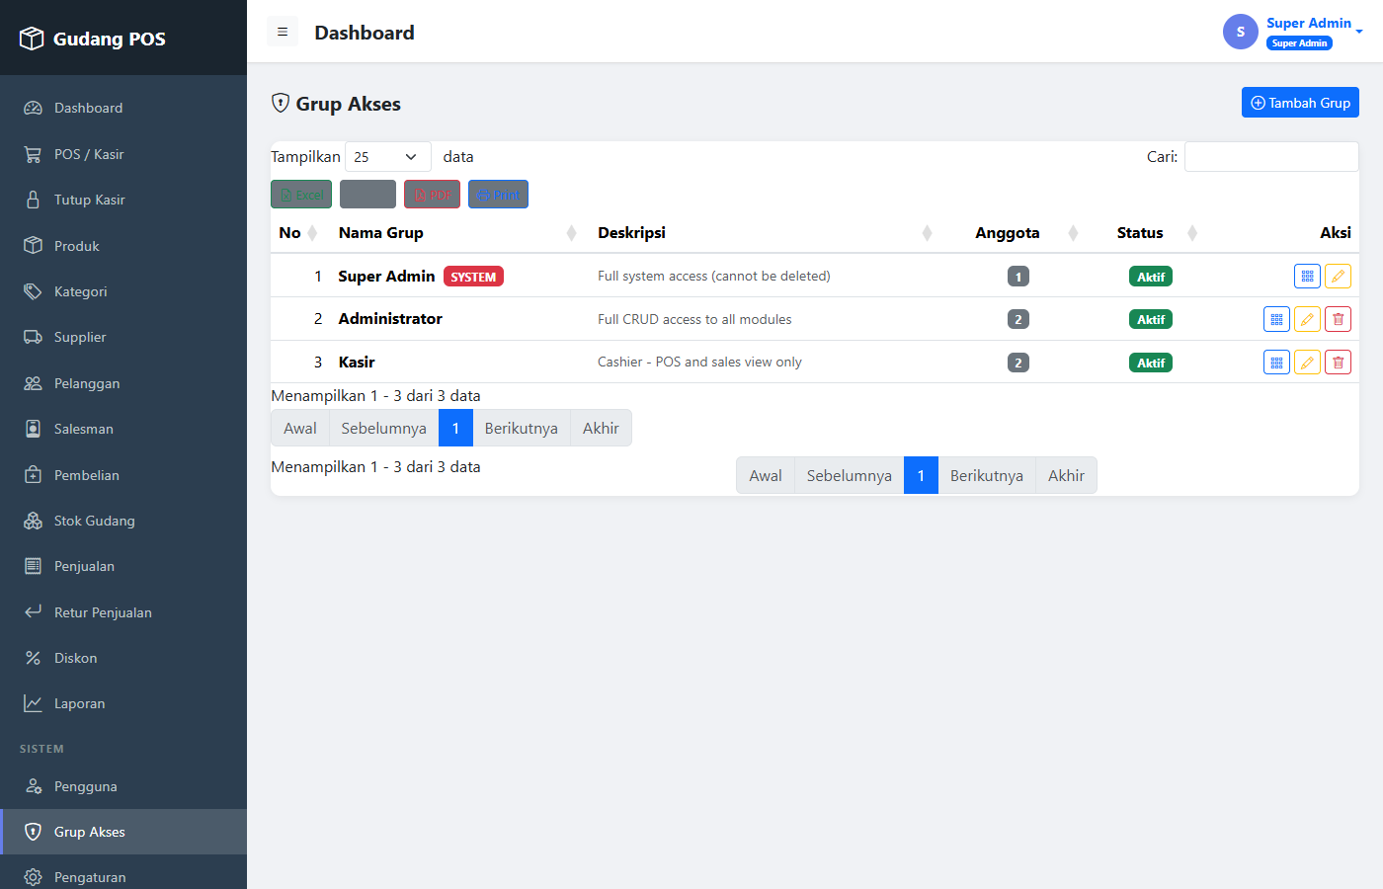The image size is (1383, 889).
Task: Toggle the sidebar with hamburger icon
Action: (x=283, y=32)
